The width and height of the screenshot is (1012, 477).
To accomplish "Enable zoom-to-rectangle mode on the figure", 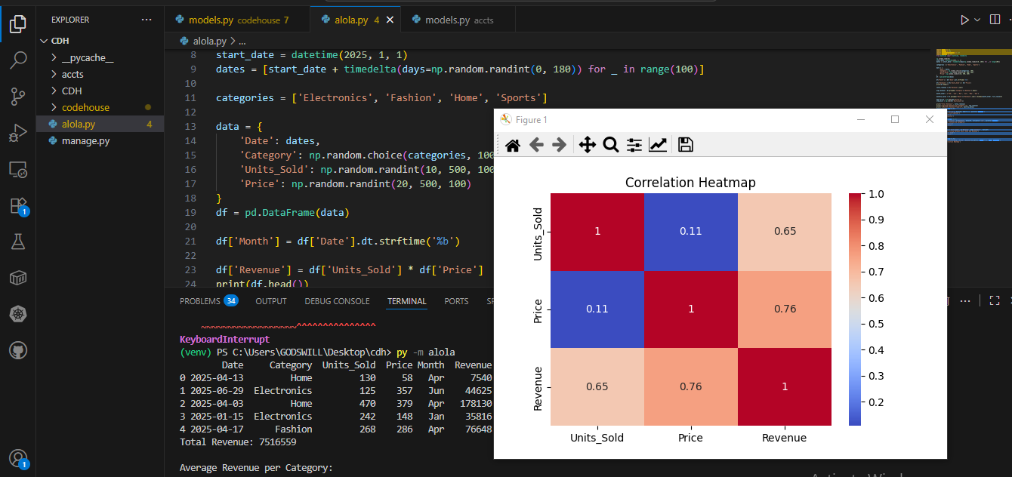I will pyautogui.click(x=610, y=144).
